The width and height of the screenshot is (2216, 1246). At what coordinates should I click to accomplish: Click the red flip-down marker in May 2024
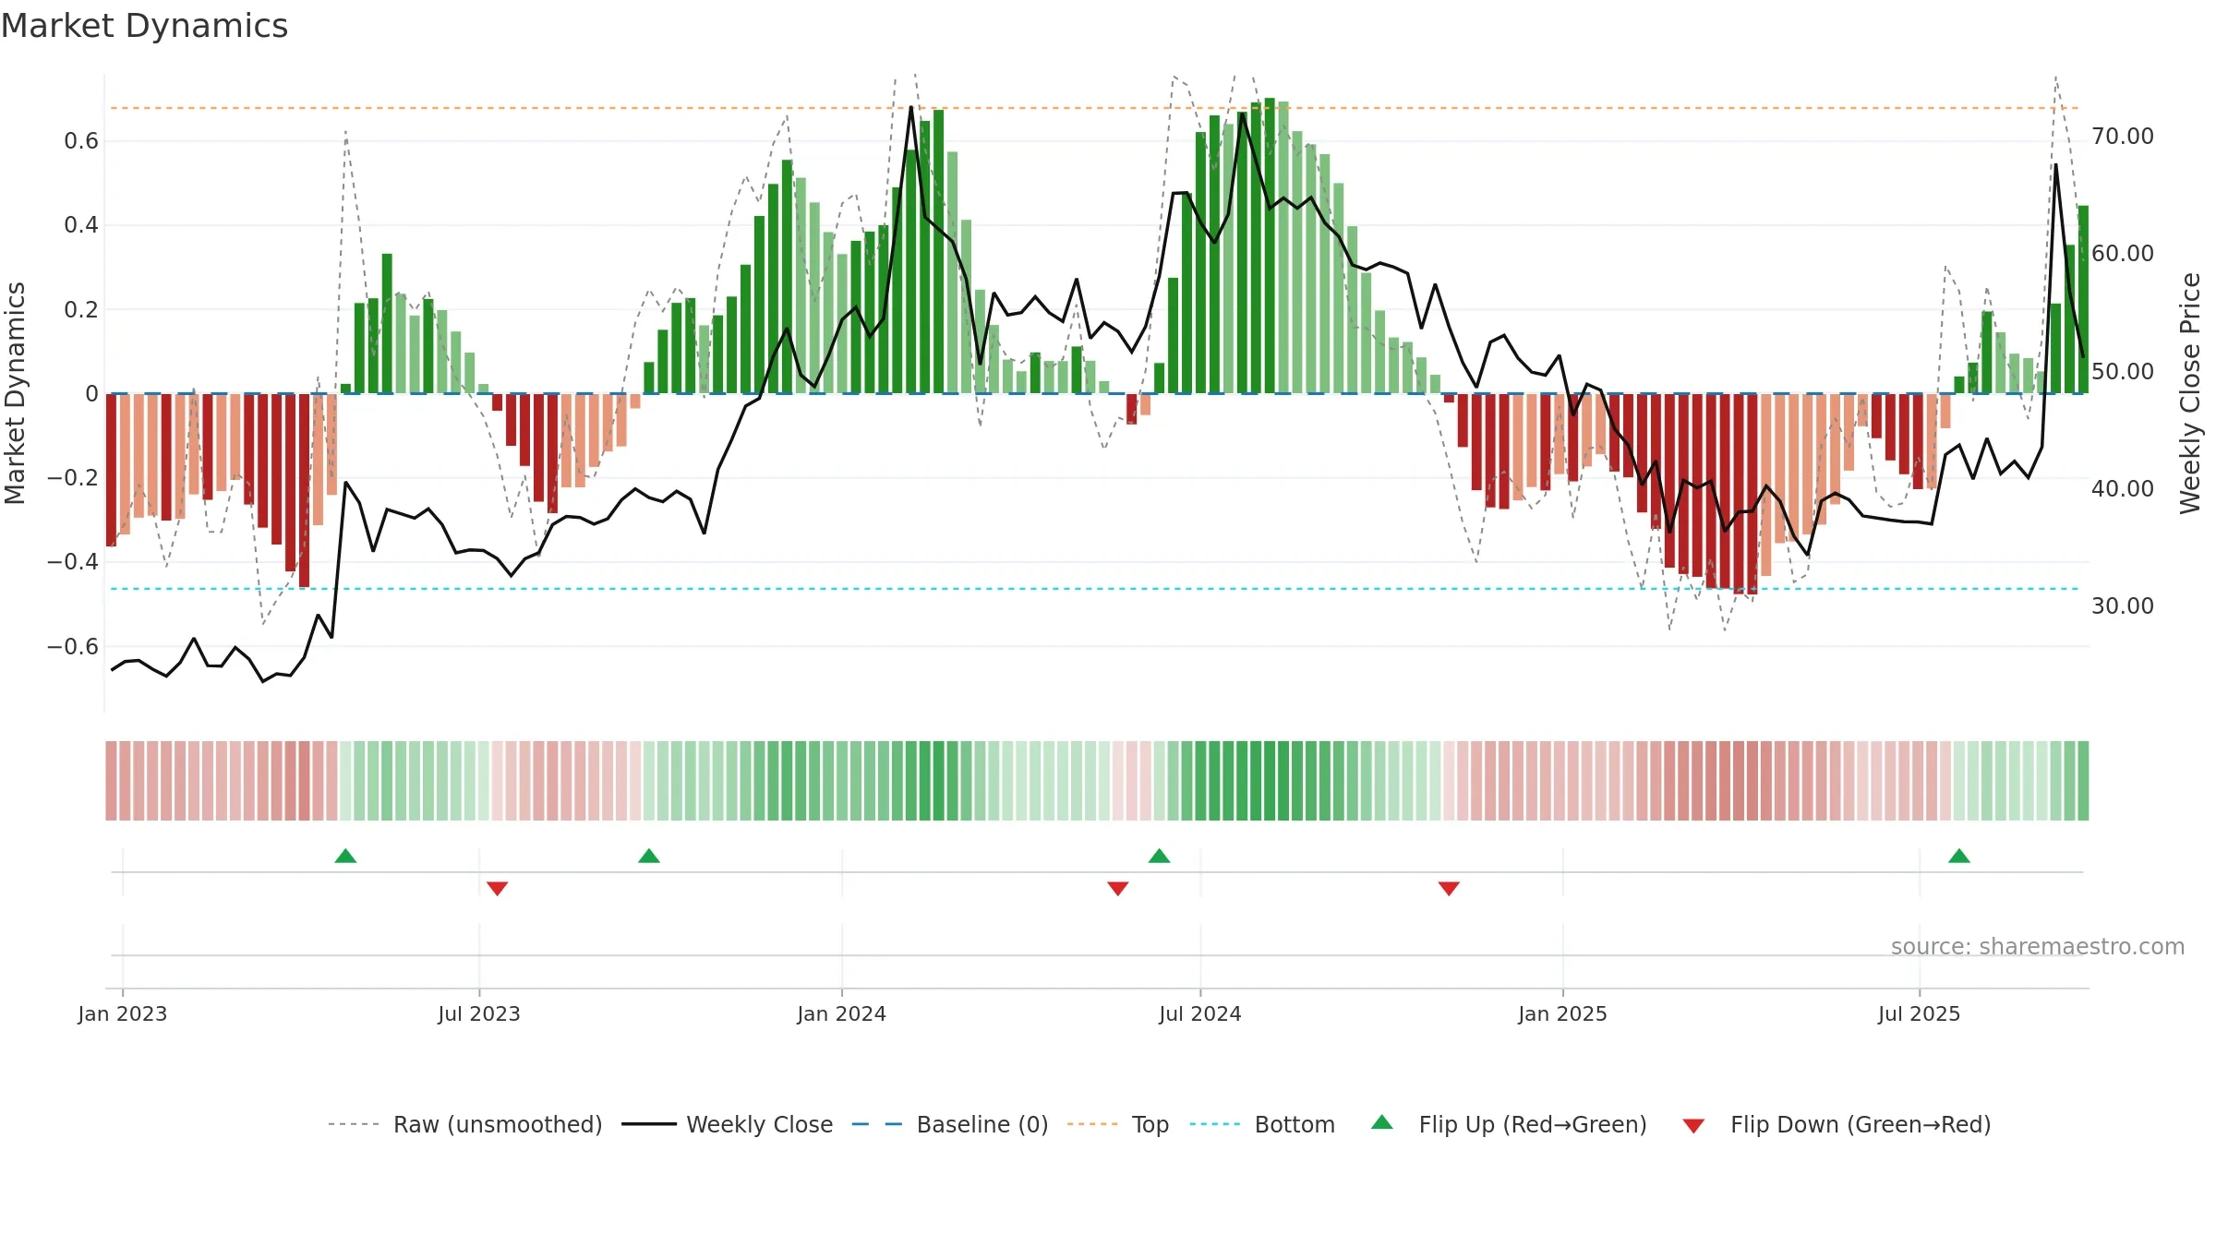(x=1118, y=888)
